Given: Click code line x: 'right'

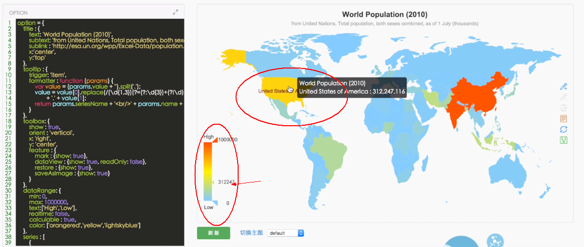Looking at the screenshot, I should coord(42,139).
